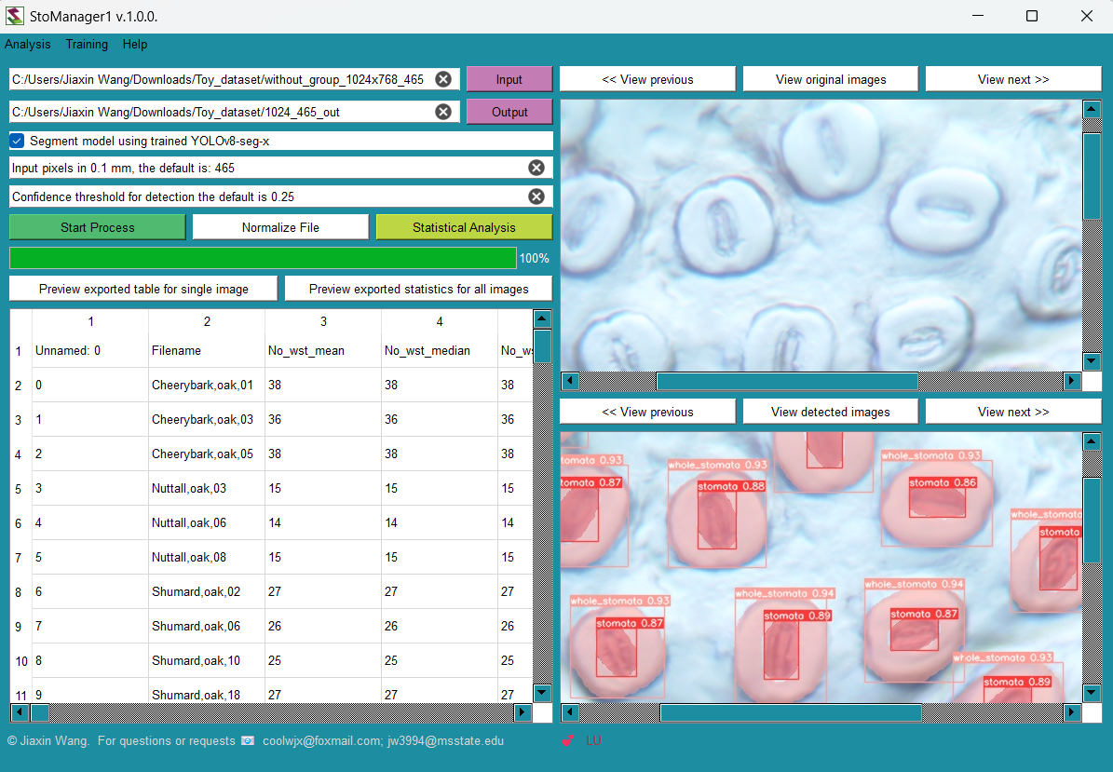Open the Help menu
This screenshot has height=772, width=1113.
tap(134, 44)
